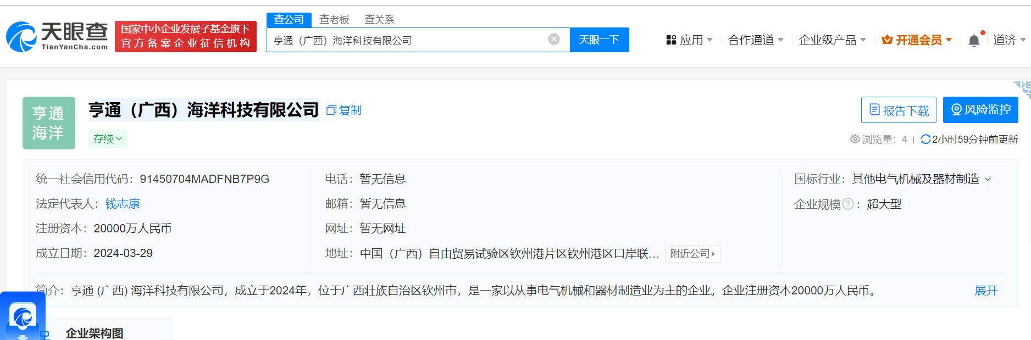This screenshot has height=340, width=1031.
Task: Click the 企业规模 help question mark
Action: point(848,204)
